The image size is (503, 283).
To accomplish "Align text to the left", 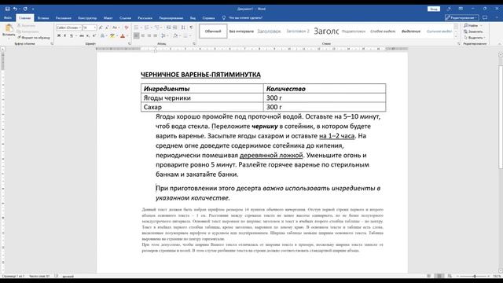I will tap(136, 35).
